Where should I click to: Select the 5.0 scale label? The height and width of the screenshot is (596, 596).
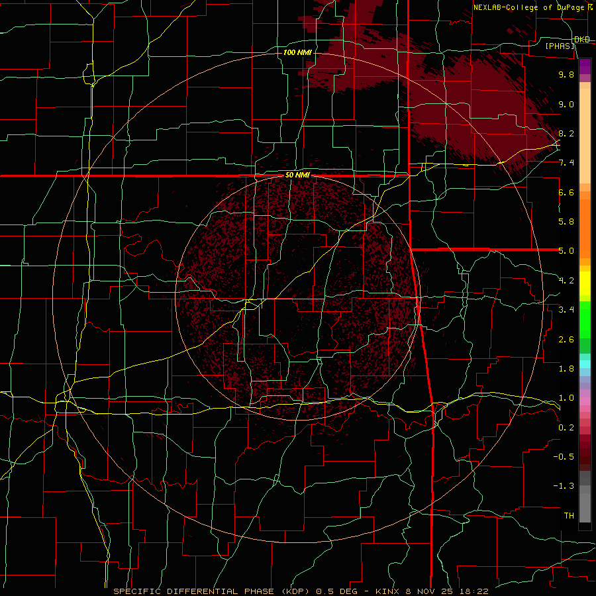click(566, 251)
